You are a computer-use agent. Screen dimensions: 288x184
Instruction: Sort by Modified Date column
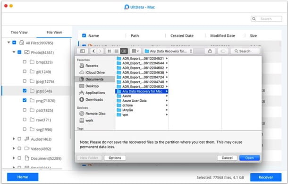(x=223, y=35)
